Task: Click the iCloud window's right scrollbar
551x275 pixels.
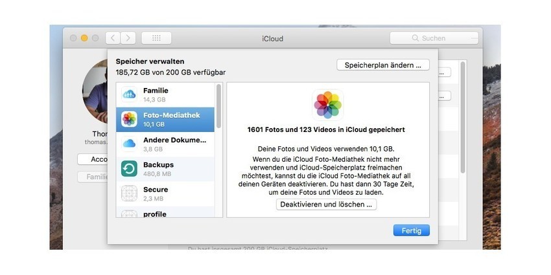Action: point(462,116)
